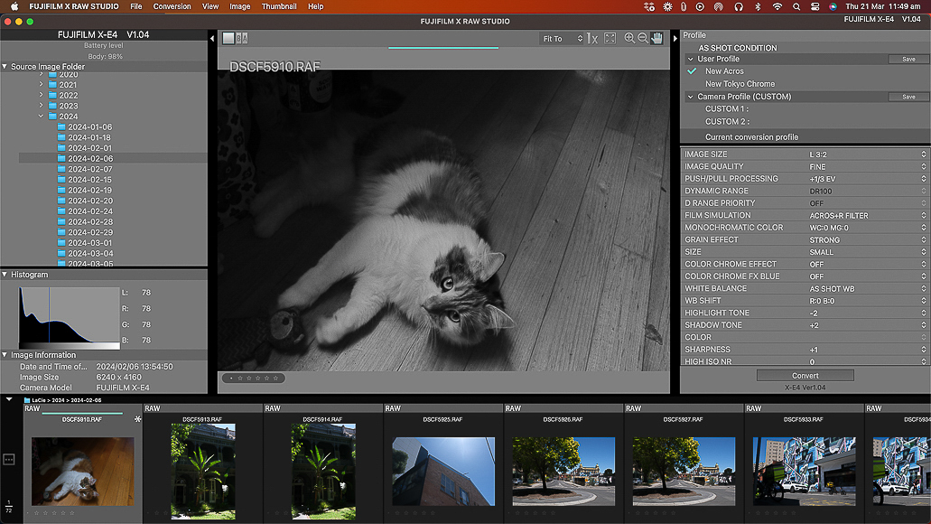Collapse the filmstrip with the triangle toggle
The image size is (931, 524).
pos(9,399)
